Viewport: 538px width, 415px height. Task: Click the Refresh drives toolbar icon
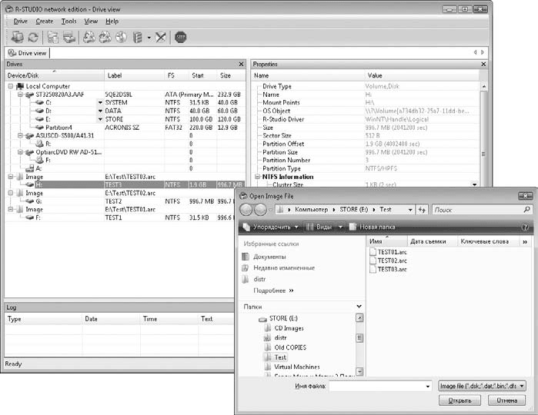click(x=33, y=37)
